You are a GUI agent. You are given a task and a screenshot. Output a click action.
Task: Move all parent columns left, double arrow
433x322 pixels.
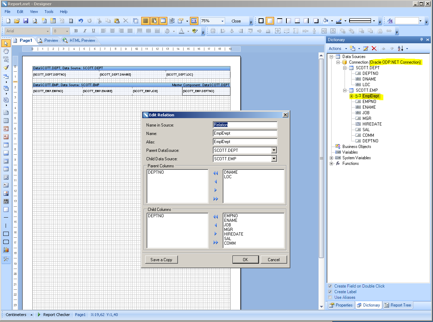pos(216,173)
